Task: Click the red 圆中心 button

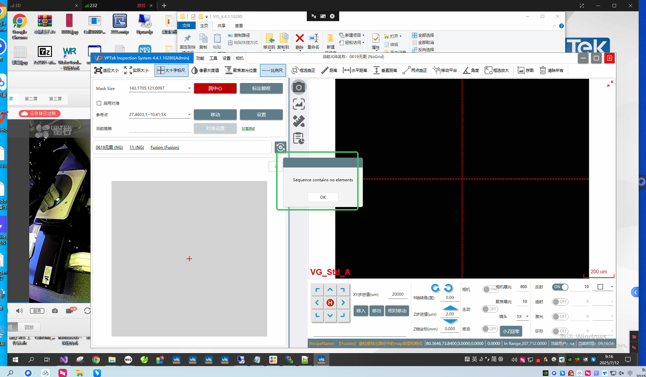Action: pyautogui.click(x=215, y=88)
